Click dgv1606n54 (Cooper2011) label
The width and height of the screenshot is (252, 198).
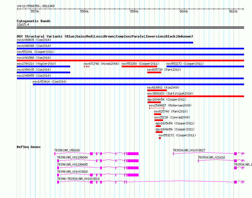click(175, 129)
